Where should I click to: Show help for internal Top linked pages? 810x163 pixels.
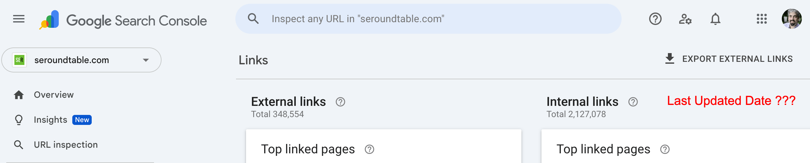[665, 149]
